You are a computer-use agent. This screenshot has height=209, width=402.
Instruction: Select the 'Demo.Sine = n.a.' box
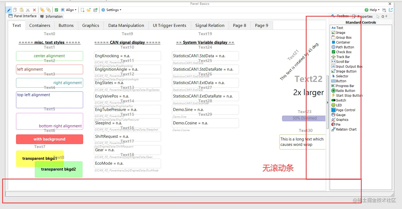[x=205, y=110]
